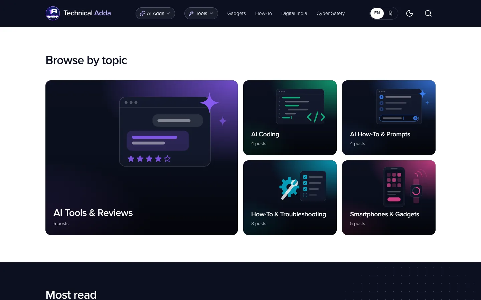
Task: Open search with the magnifier icon
Action: pyautogui.click(x=428, y=13)
